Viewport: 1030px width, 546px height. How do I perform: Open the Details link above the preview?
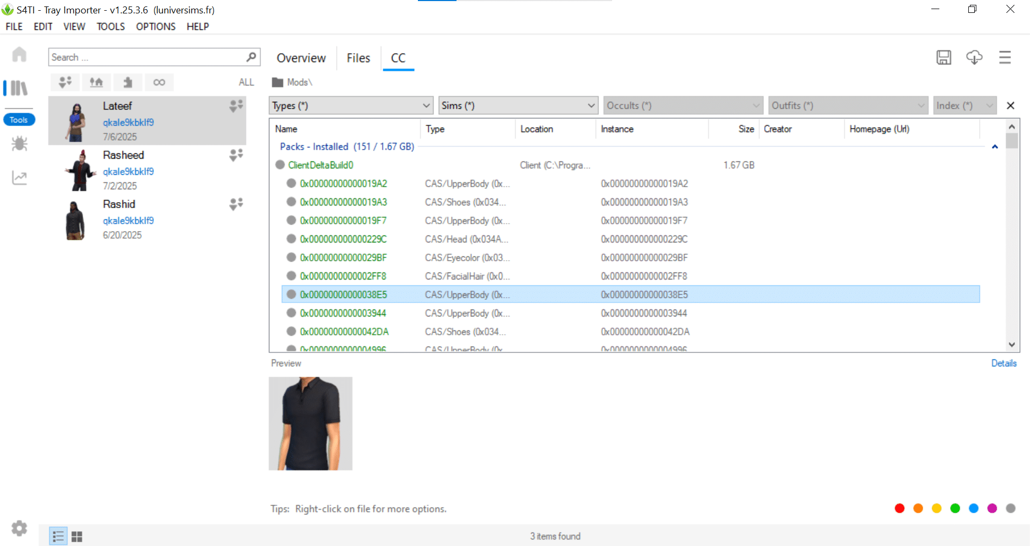1004,363
